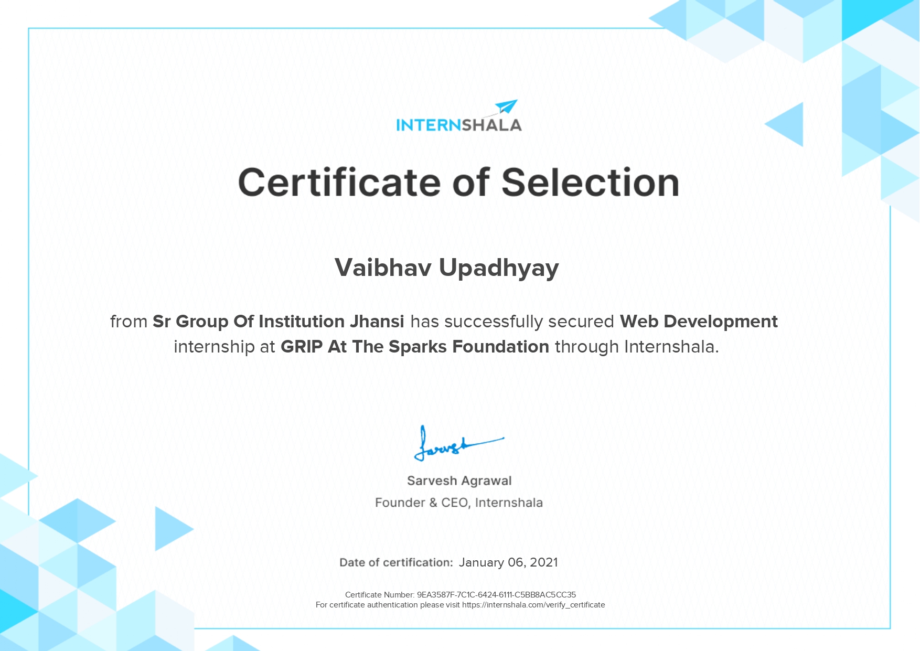Click the recipient name Vaibhav Upadhyay
Image resolution: width=920 pixels, height=651 pixels.
(x=446, y=268)
